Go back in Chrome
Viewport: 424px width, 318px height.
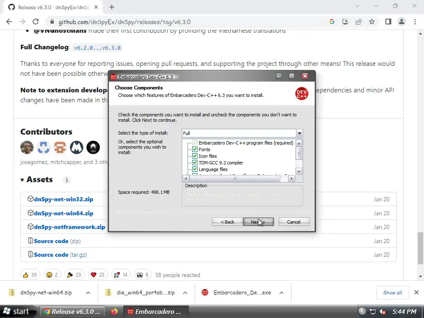click(9, 22)
